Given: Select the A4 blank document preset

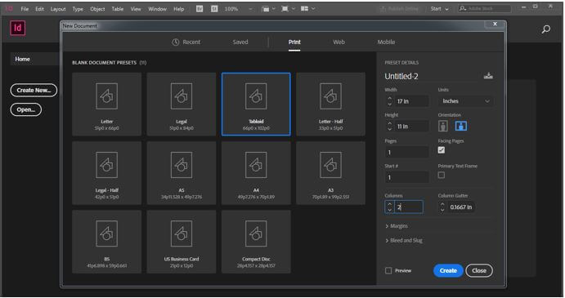Looking at the screenshot, I should [256, 173].
